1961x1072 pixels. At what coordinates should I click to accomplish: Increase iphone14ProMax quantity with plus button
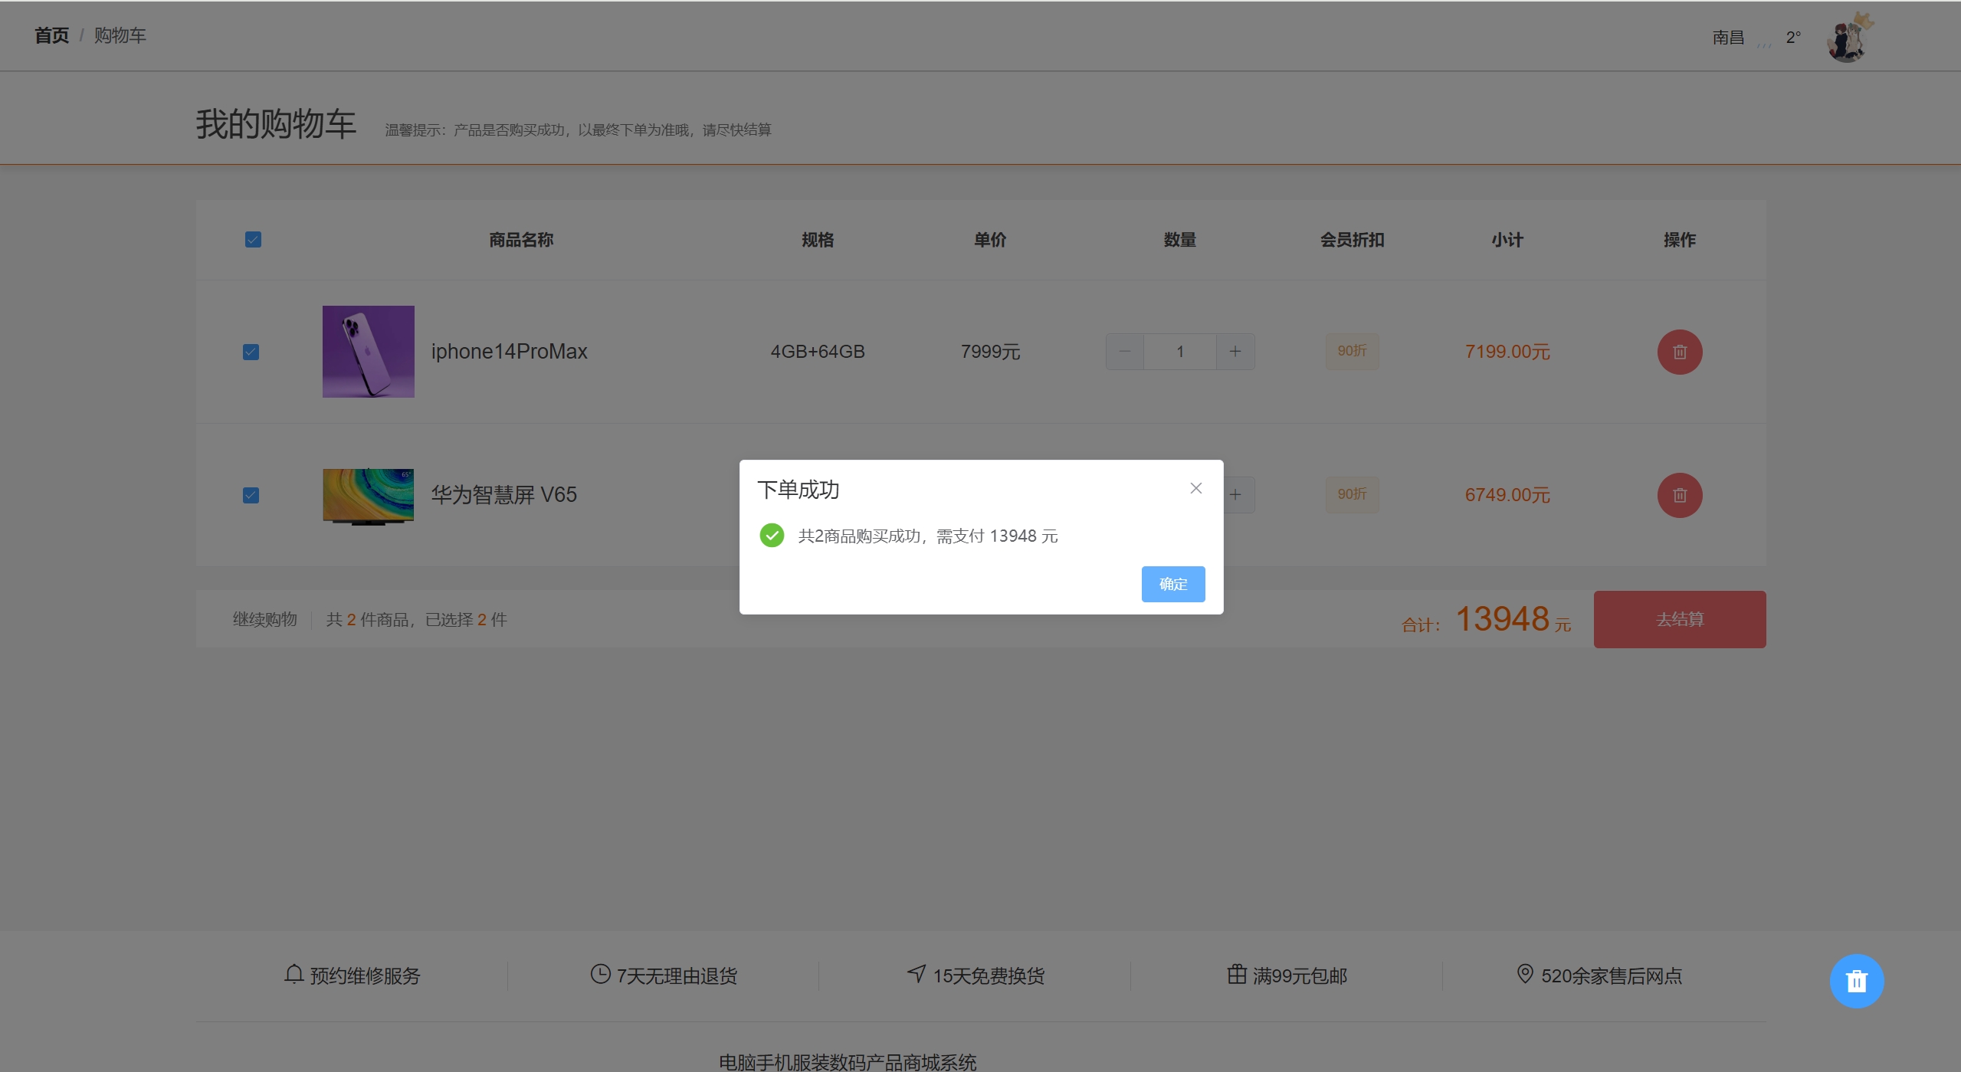tap(1235, 352)
